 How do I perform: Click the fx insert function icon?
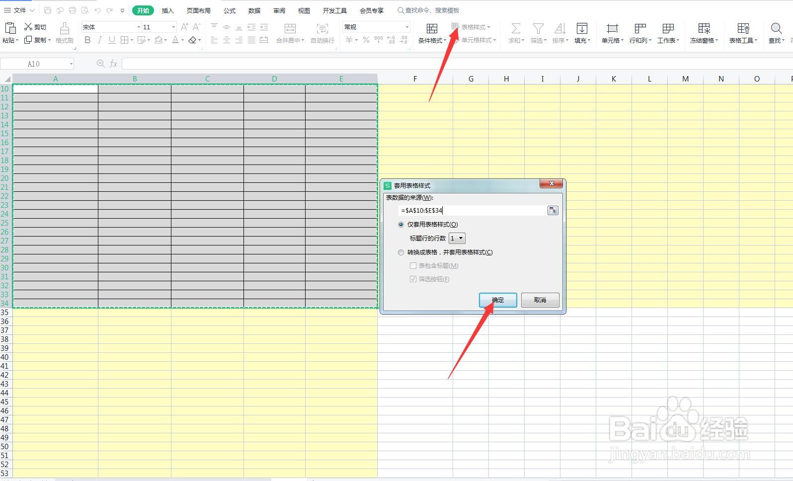coord(114,64)
